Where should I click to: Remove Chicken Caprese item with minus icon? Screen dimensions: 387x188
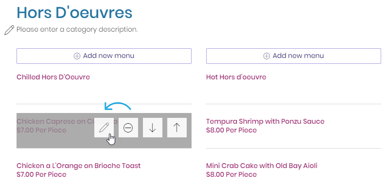click(128, 128)
